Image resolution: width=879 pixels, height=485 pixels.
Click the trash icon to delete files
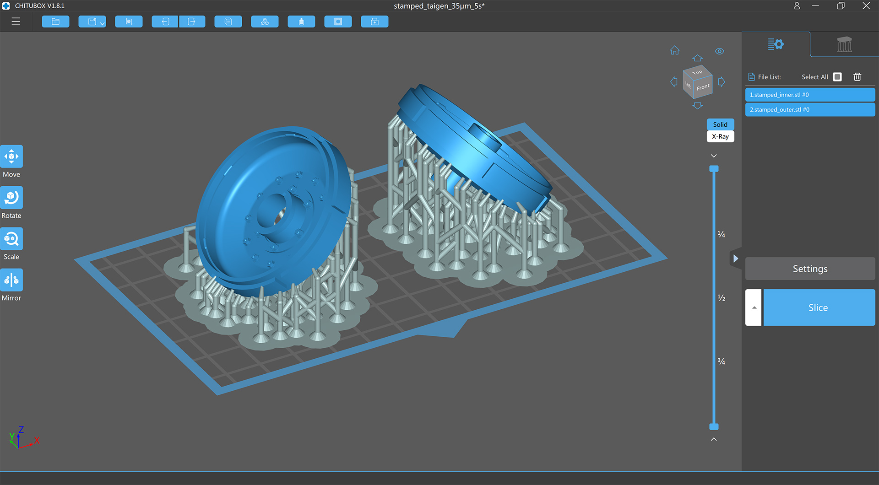tap(857, 77)
